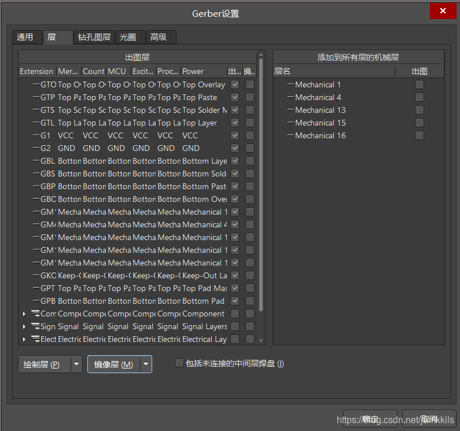Select the GPB Bottom Pad row
This screenshot has width=460, height=431.
pyautogui.click(x=137, y=301)
